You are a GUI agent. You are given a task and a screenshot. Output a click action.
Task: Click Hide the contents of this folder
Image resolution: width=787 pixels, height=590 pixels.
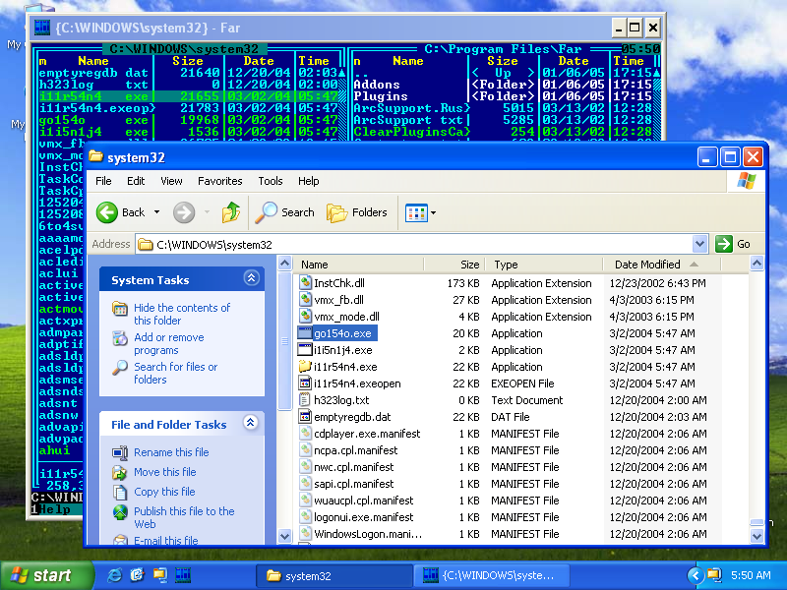click(x=182, y=314)
